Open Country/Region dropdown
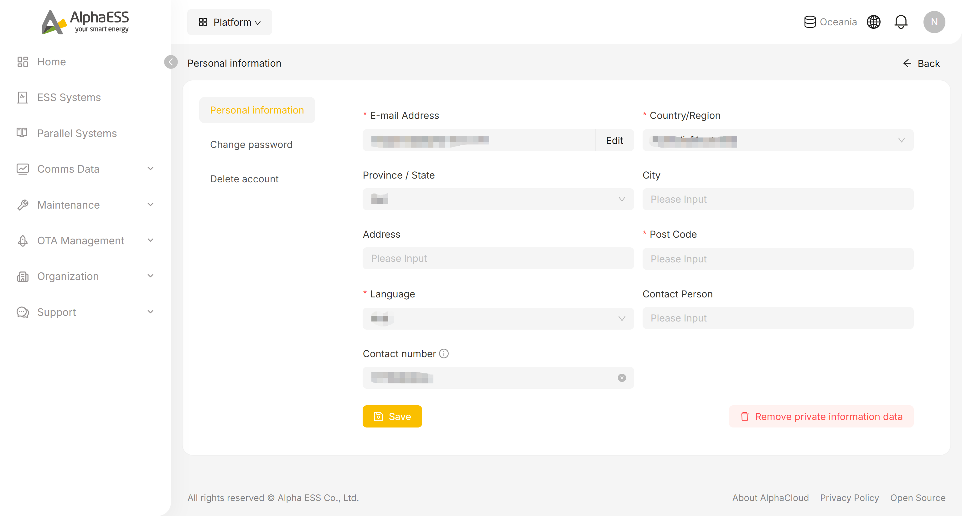This screenshot has height=516, width=962. point(778,140)
